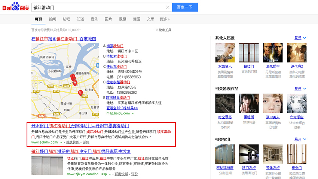
Task: Open the 音乐 tab
Action: pyautogui.click(x=95, y=19)
